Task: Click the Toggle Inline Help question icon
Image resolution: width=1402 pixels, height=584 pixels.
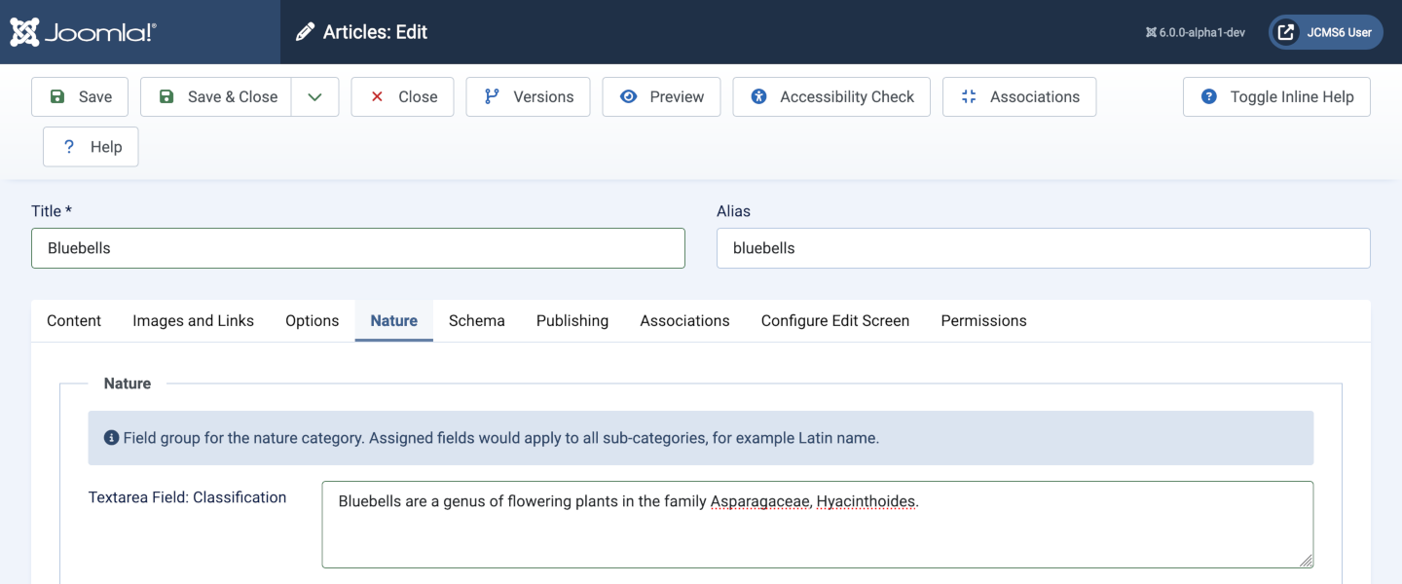Action: click(1208, 96)
